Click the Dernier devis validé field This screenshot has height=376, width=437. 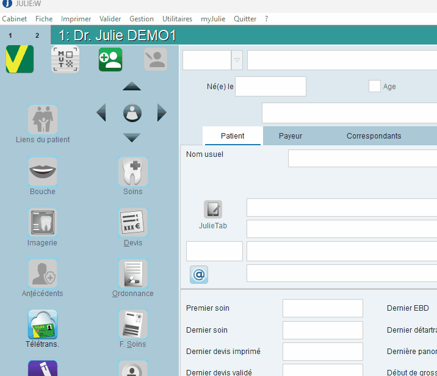[323, 370]
